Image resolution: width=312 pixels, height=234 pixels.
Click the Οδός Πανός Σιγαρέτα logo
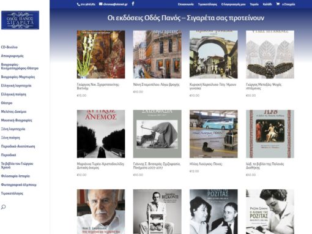[20, 20]
